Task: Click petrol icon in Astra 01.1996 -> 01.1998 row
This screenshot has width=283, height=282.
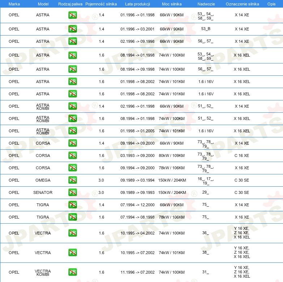Action: point(72,15)
